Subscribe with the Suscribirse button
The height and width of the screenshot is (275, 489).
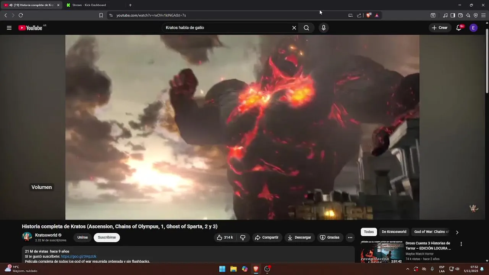pos(107,238)
